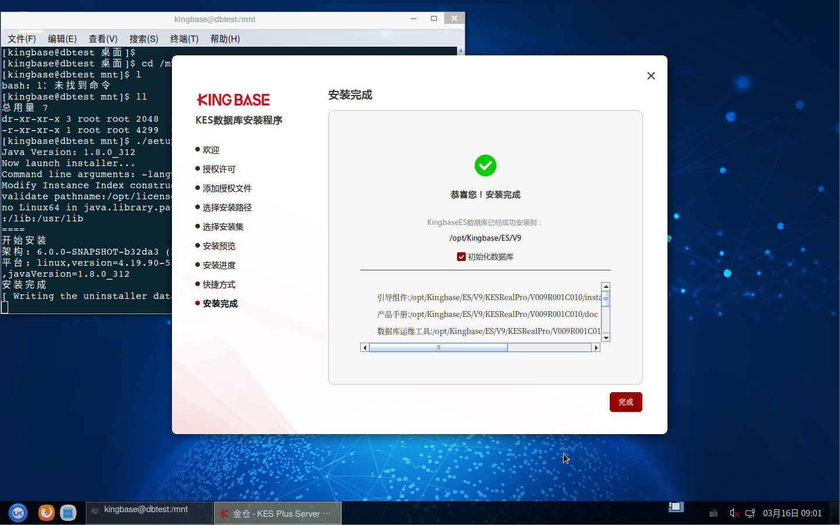This screenshot has width=840, height=525.
Task: Close the KES installer dialog
Action: pos(651,76)
